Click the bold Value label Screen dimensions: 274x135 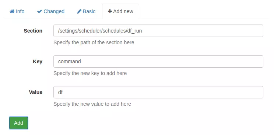(36, 92)
